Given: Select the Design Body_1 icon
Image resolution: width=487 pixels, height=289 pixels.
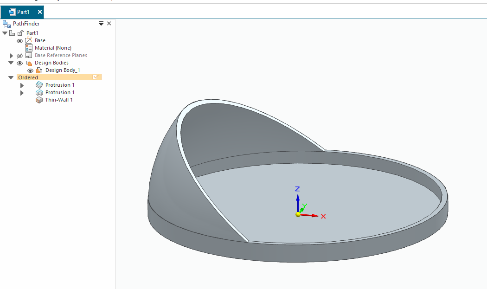Looking at the screenshot, I should click(39, 70).
